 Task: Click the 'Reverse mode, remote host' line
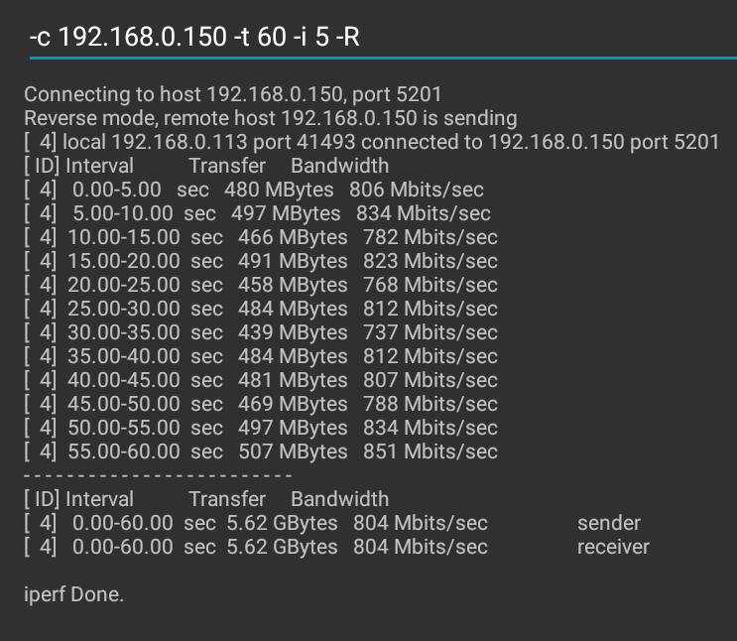coord(270,118)
